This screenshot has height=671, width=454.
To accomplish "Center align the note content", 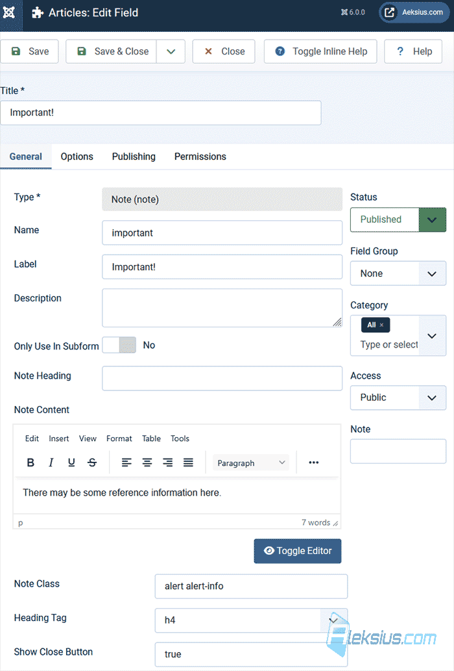I will pos(147,462).
